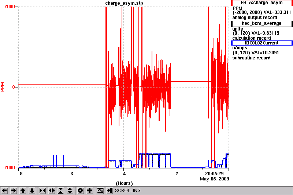Click the -2 x-axis tick label
Viewport: 293px width, 195px height.
pyautogui.click(x=176, y=174)
